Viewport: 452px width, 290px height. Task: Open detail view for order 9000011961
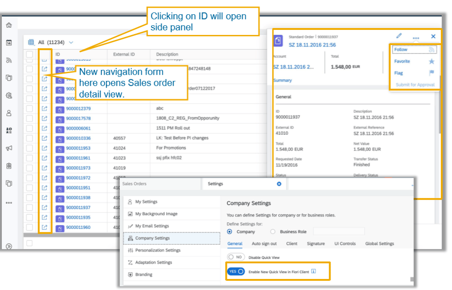(x=44, y=158)
